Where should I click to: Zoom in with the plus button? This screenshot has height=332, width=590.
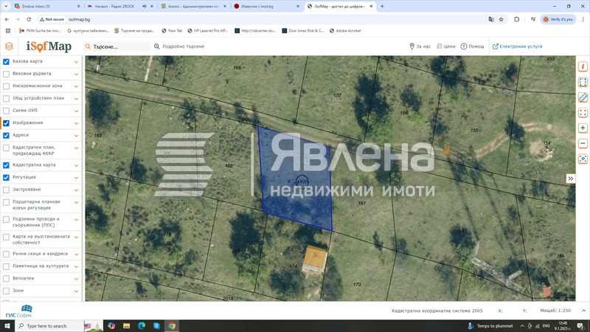point(583,128)
